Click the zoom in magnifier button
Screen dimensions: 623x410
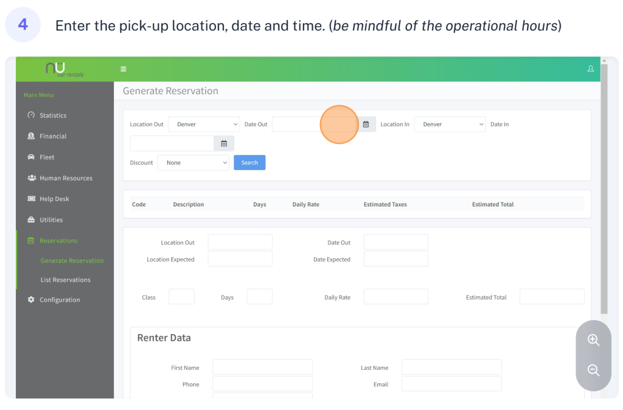pyautogui.click(x=593, y=340)
